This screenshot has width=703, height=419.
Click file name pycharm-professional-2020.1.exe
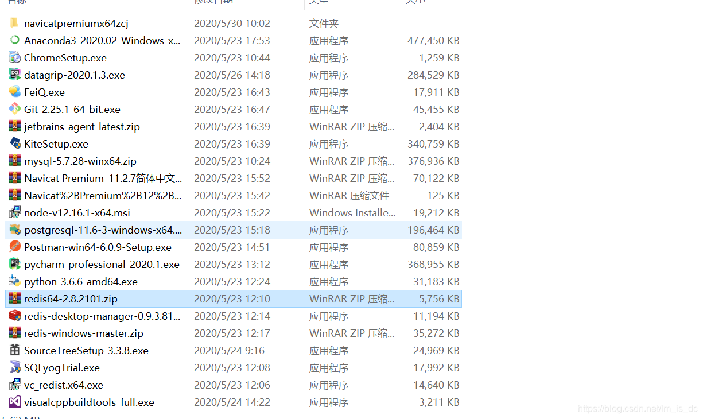102,265
